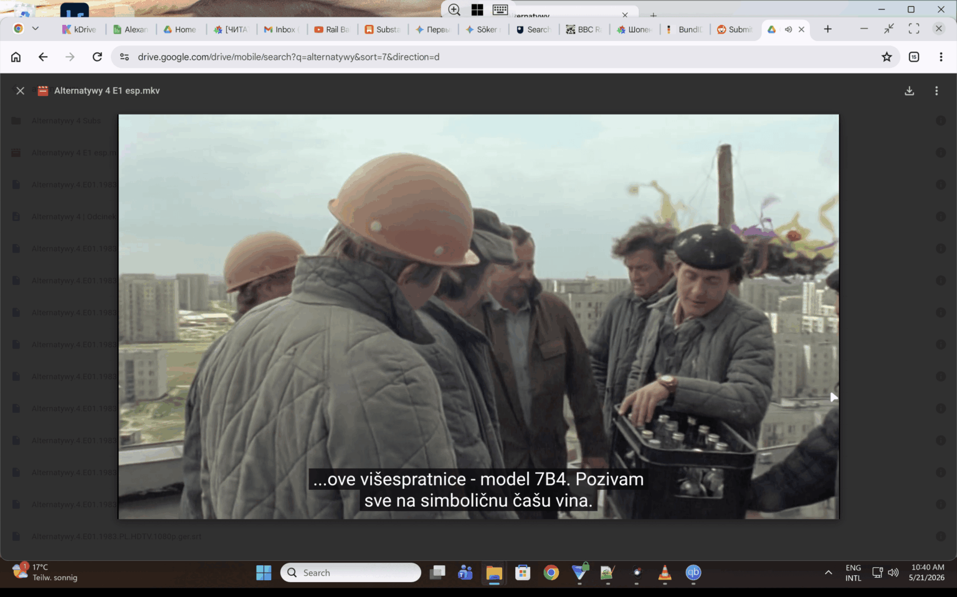
Task: Switch to the kDrive tab
Action: click(79, 29)
